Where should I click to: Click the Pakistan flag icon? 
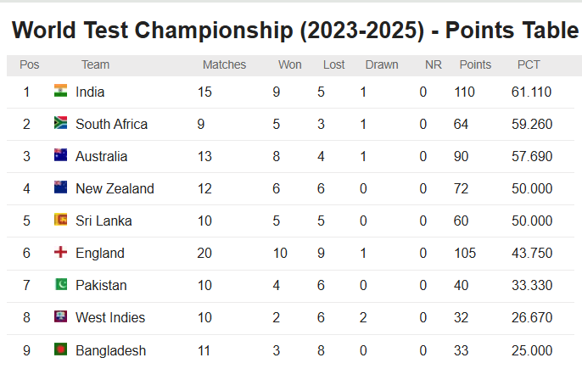point(60,284)
